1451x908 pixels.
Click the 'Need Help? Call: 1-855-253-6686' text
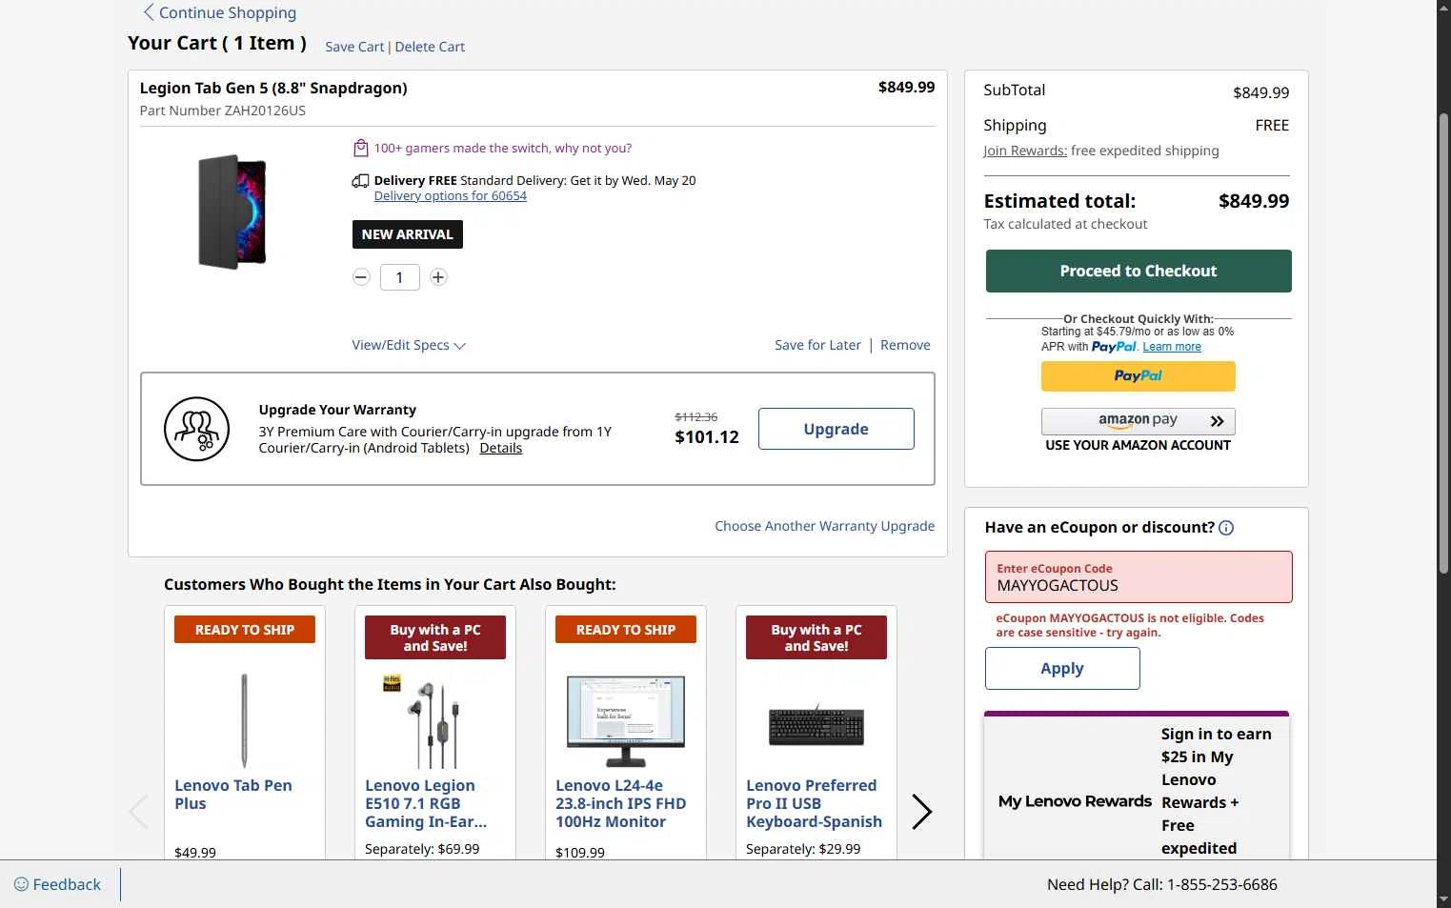(x=1162, y=884)
